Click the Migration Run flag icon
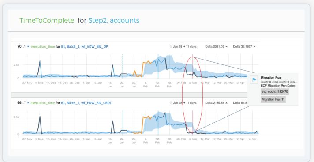This screenshot has width=314, height=162. (x=254, y=80)
